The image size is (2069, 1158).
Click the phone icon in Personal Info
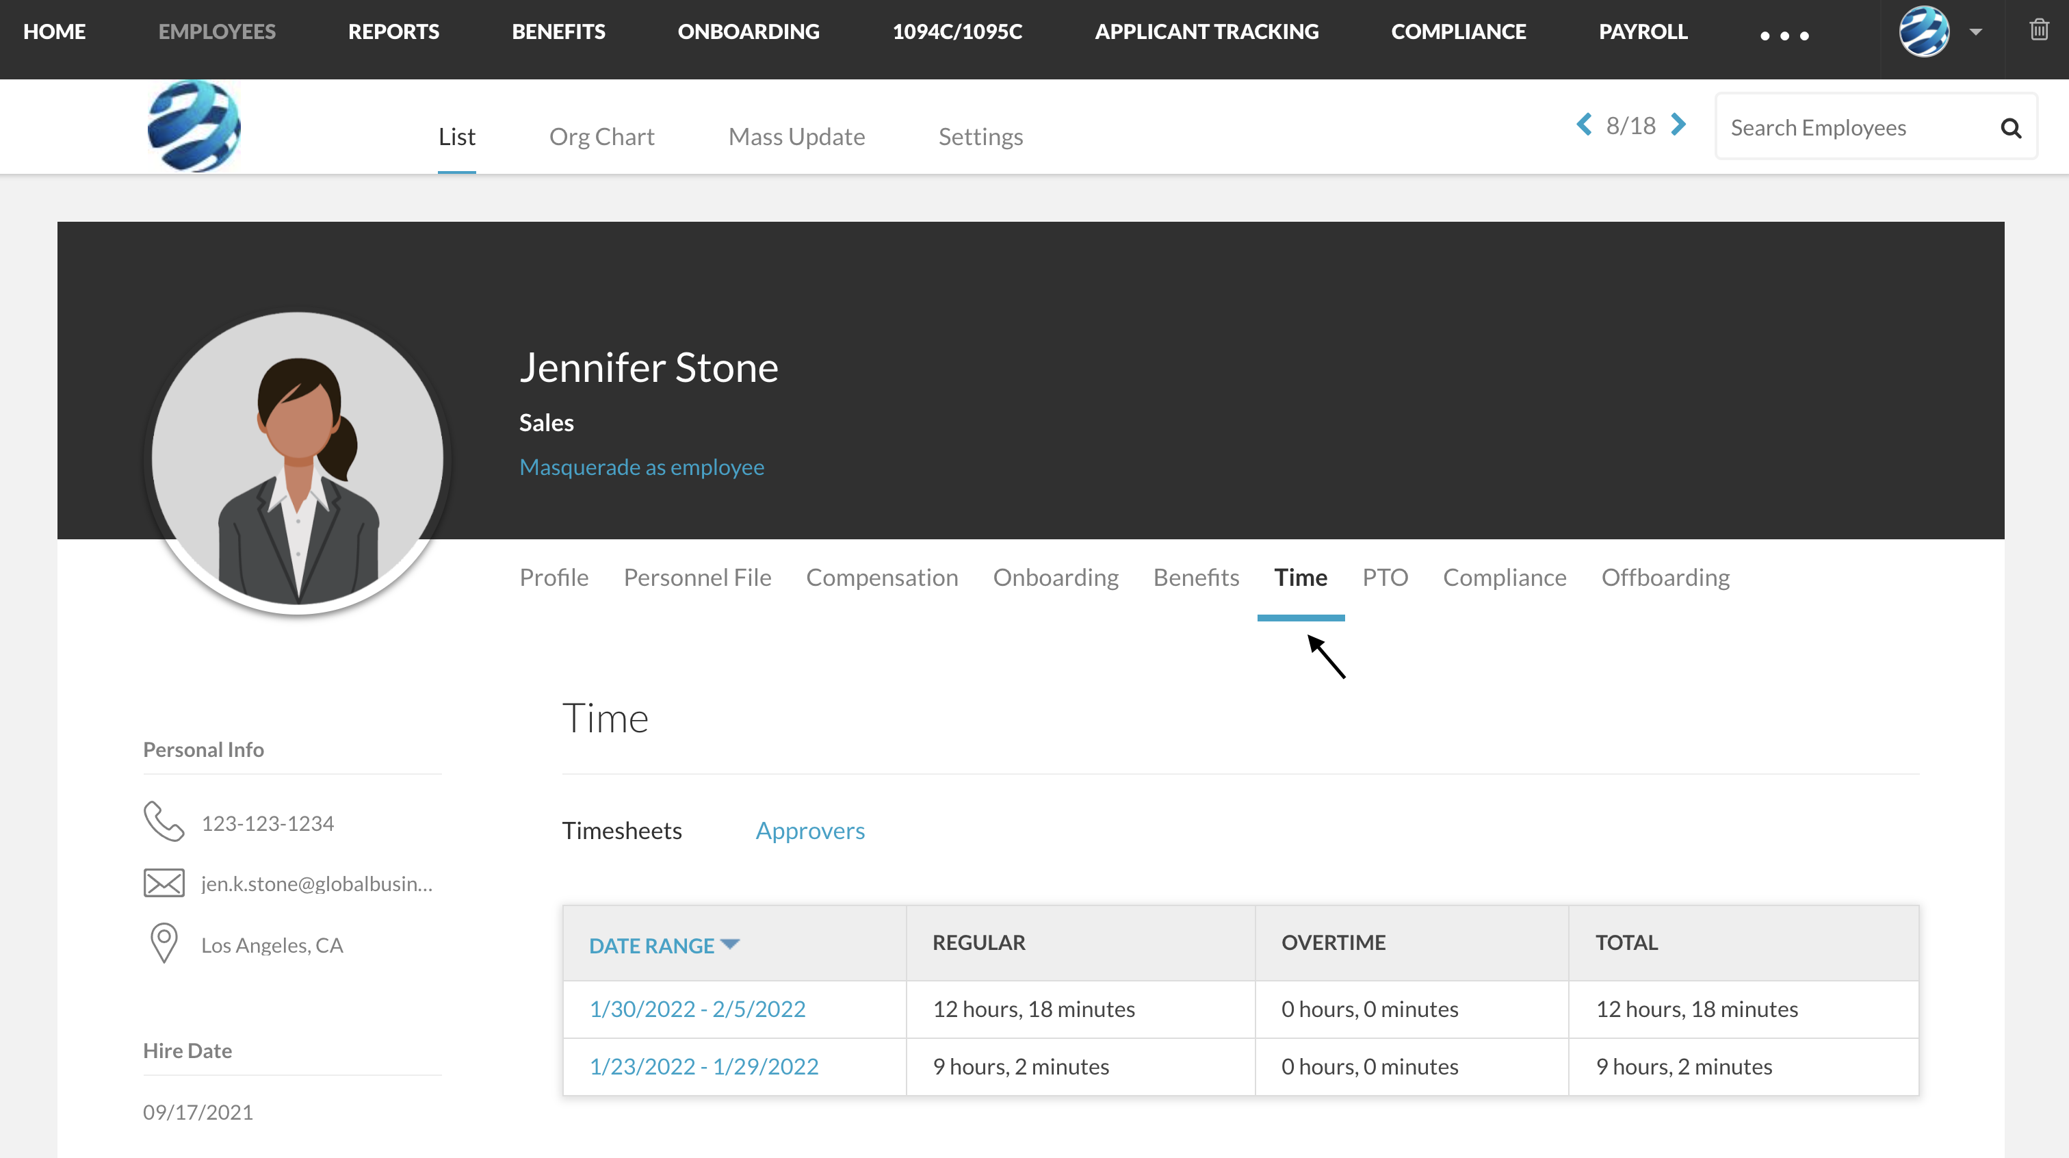(164, 821)
